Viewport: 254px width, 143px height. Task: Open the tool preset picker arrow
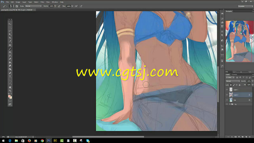(7, 6)
